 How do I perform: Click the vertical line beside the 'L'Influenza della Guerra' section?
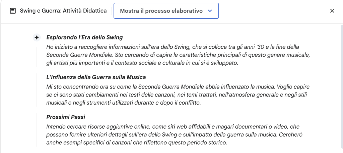[37, 90]
